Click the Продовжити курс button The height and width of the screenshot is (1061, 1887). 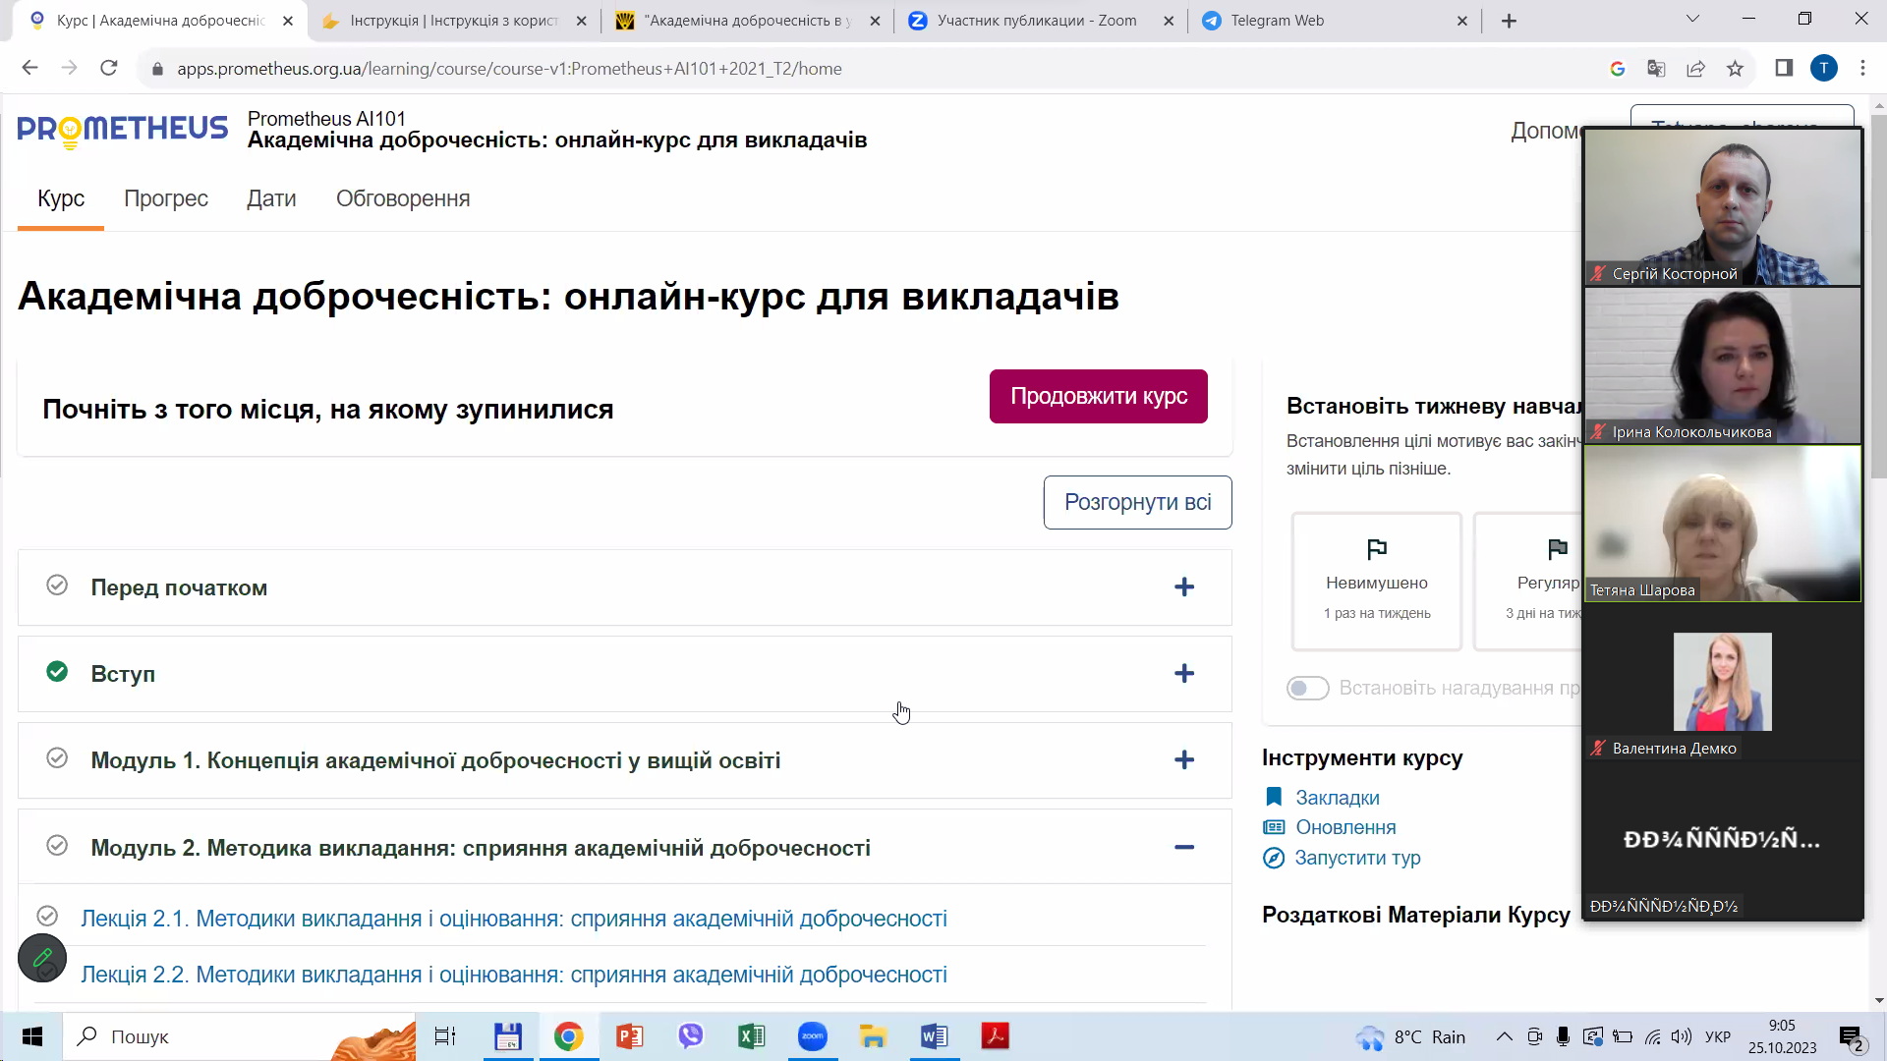[x=1098, y=396]
